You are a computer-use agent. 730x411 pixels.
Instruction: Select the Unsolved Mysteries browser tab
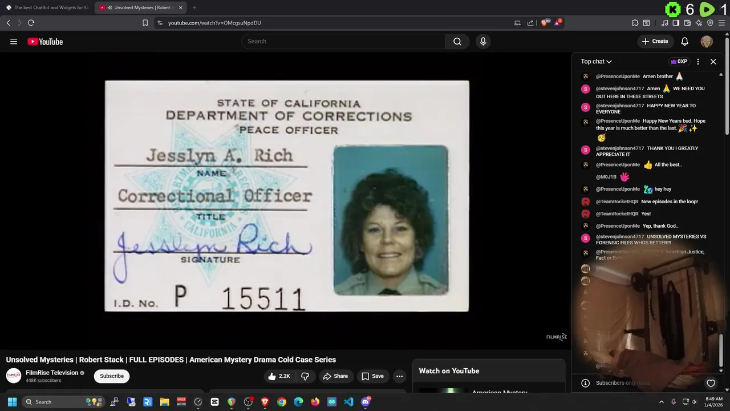coord(141,7)
